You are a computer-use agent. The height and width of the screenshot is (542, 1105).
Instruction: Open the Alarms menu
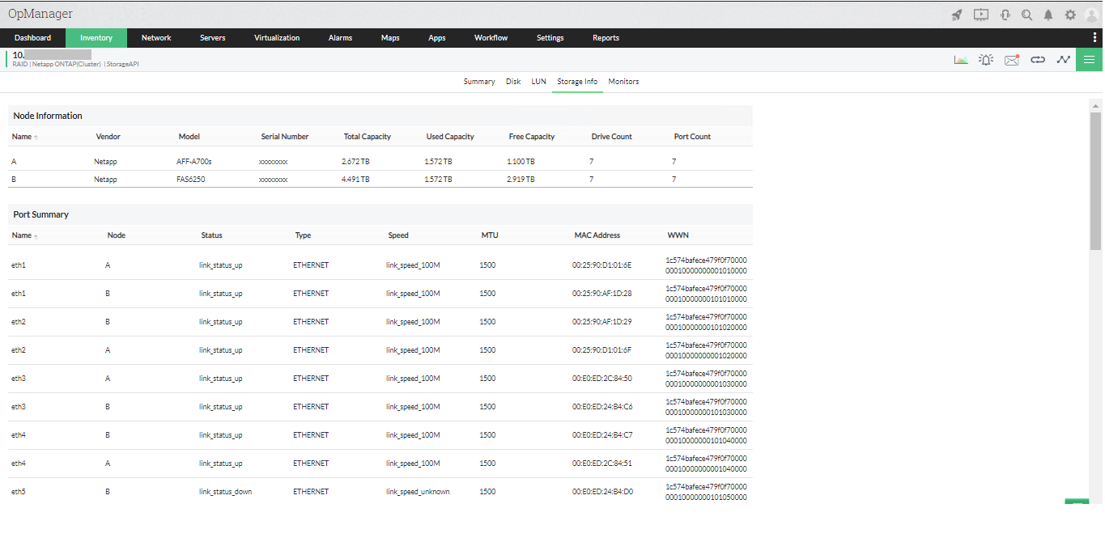pyautogui.click(x=340, y=38)
